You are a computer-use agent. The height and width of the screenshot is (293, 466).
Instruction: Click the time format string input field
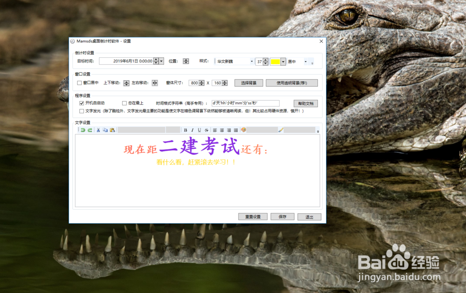point(245,103)
